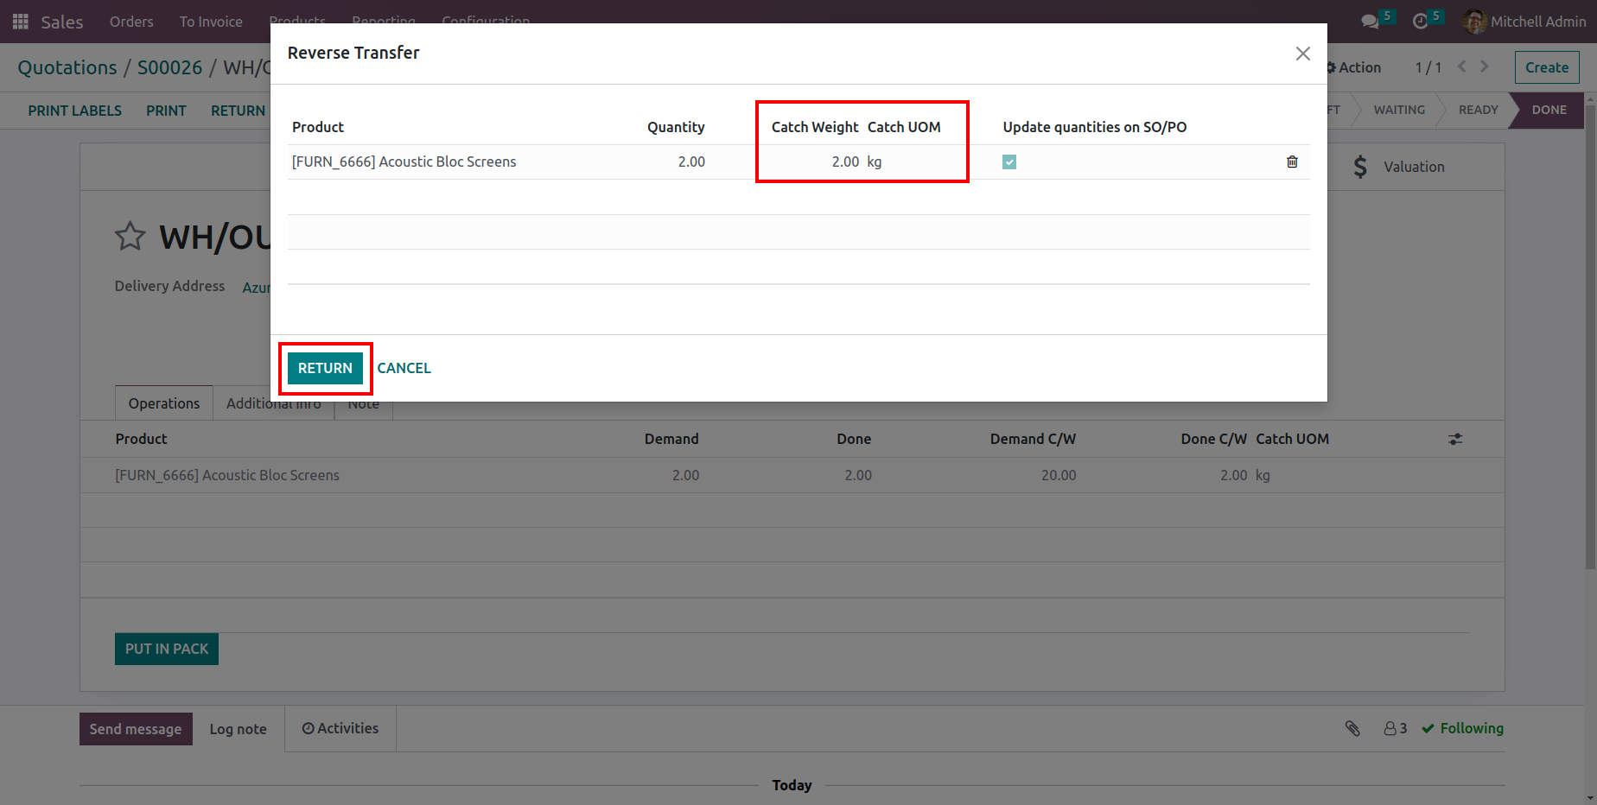Click the READY status stage
Viewport: 1597px width, 805px height.
pos(1479,110)
